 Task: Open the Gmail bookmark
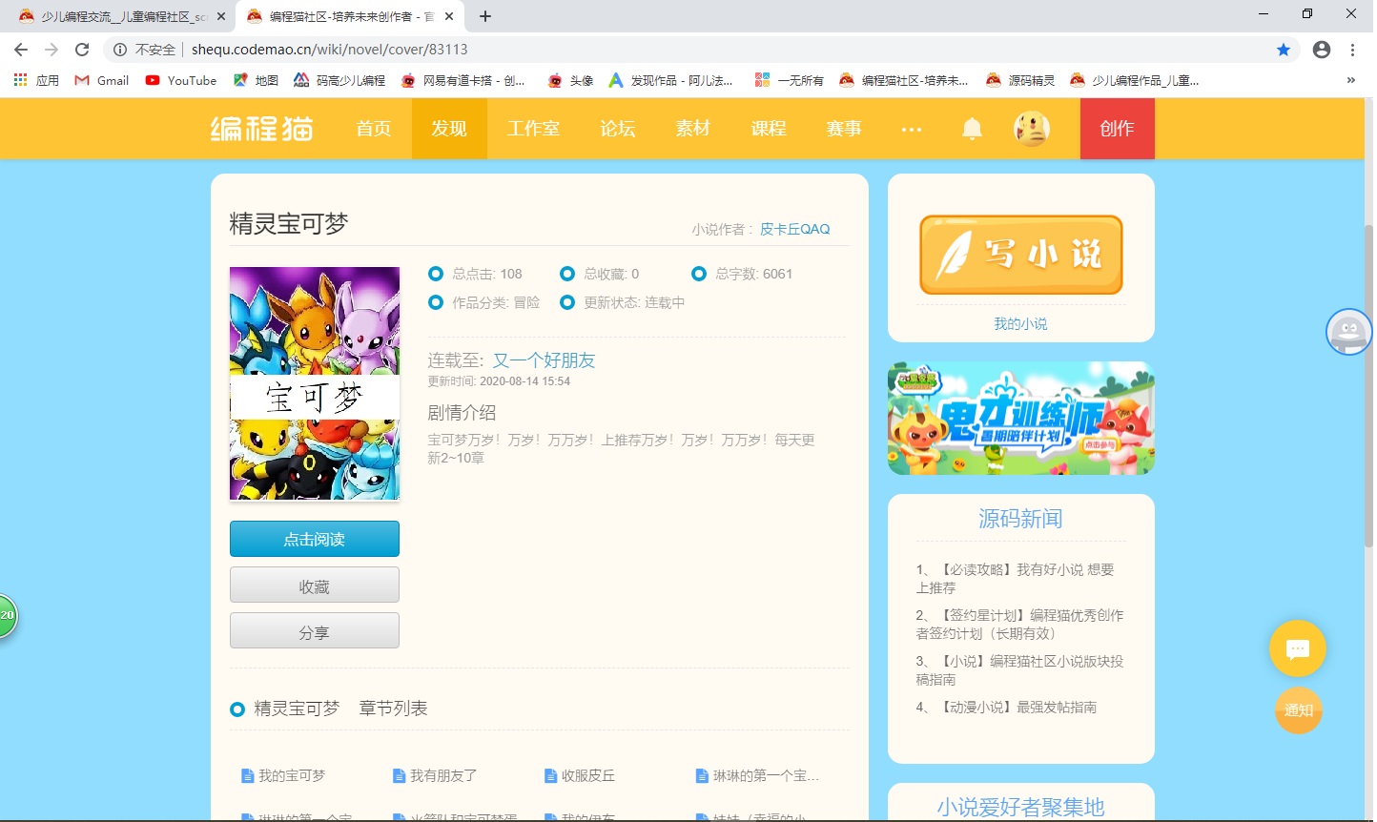(102, 80)
